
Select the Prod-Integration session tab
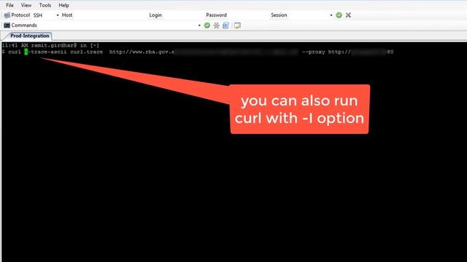[x=29, y=36]
